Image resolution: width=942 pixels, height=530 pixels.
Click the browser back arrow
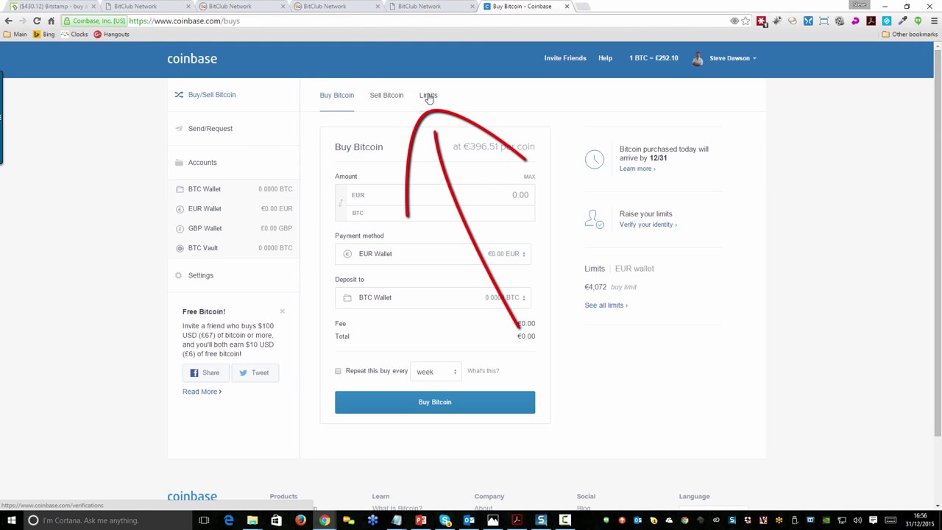(x=9, y=21)
